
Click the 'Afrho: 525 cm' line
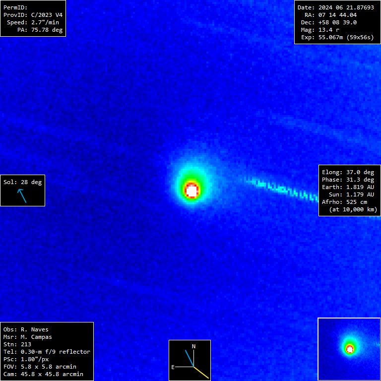[344, 202]
